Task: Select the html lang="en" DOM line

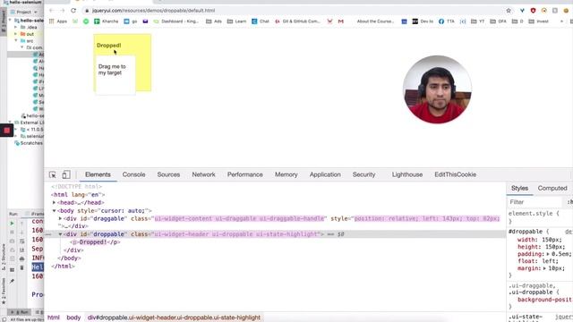Action: point(78,195)
